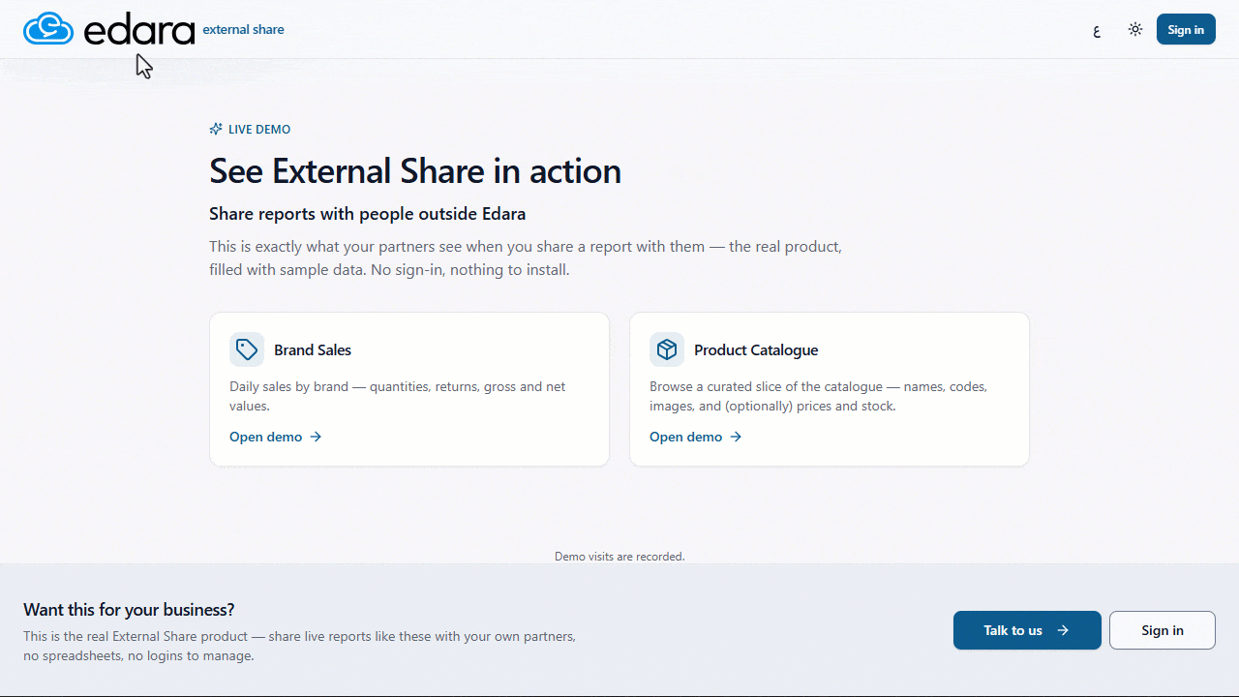This screenshot has width=1239, height=697.
Task: Toggle light/dark theme via the sun icon
Action: pos(1135,30)
